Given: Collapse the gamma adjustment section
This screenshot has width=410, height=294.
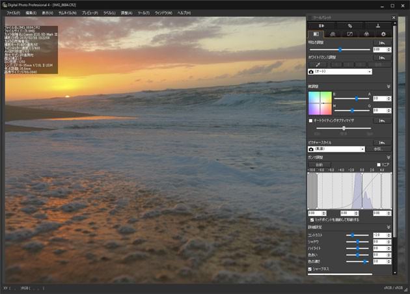Looking at the screenshot, I should tap(389, 157).
